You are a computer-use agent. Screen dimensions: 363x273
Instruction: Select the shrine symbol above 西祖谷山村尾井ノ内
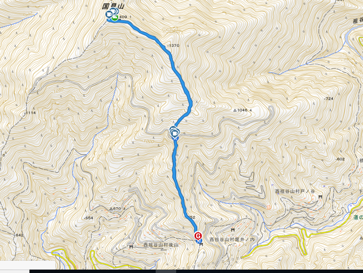[x=232, y=230]
